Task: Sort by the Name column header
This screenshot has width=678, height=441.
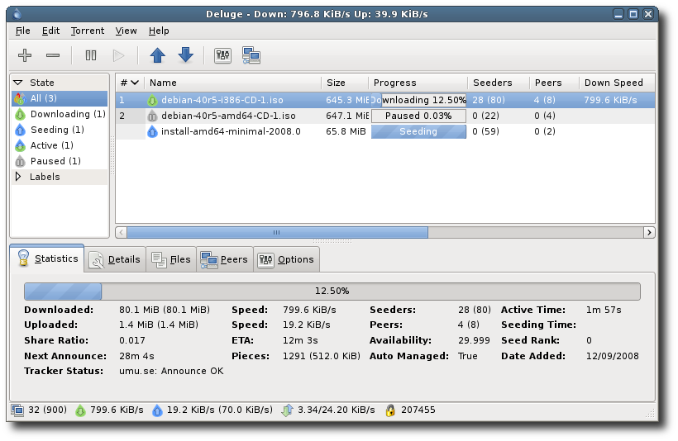Action: click(x=233, y=83)
